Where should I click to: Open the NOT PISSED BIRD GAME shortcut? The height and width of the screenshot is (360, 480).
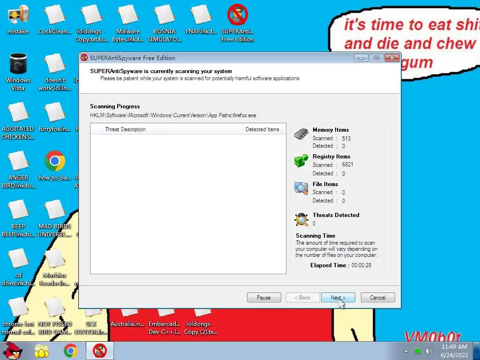coord(55,316)
